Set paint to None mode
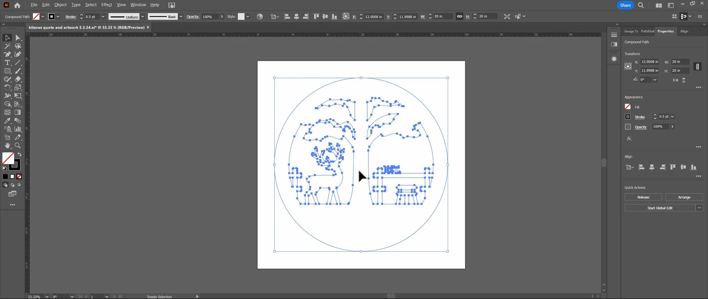The height and width of the screenshot is (299, 708). coord(19,177)
